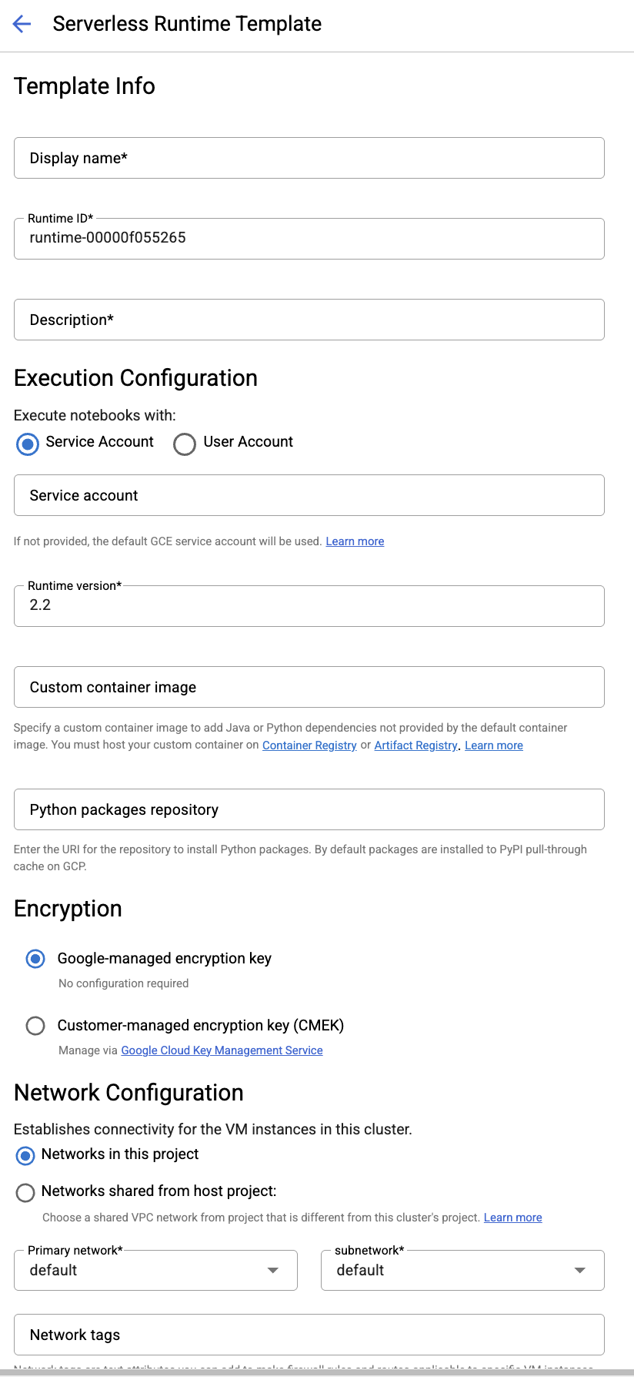This screenshot has width=634, height=1377.
Task: Select the User Account radio option
Action: pos(185,444)
